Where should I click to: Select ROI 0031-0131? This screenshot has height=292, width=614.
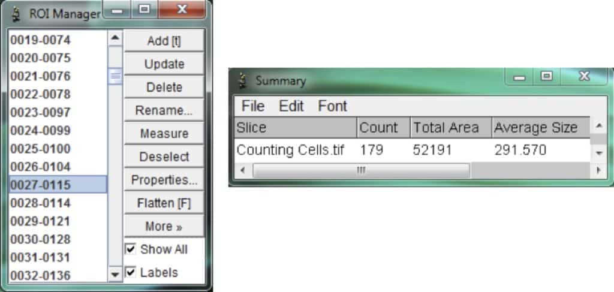point(58,258)
